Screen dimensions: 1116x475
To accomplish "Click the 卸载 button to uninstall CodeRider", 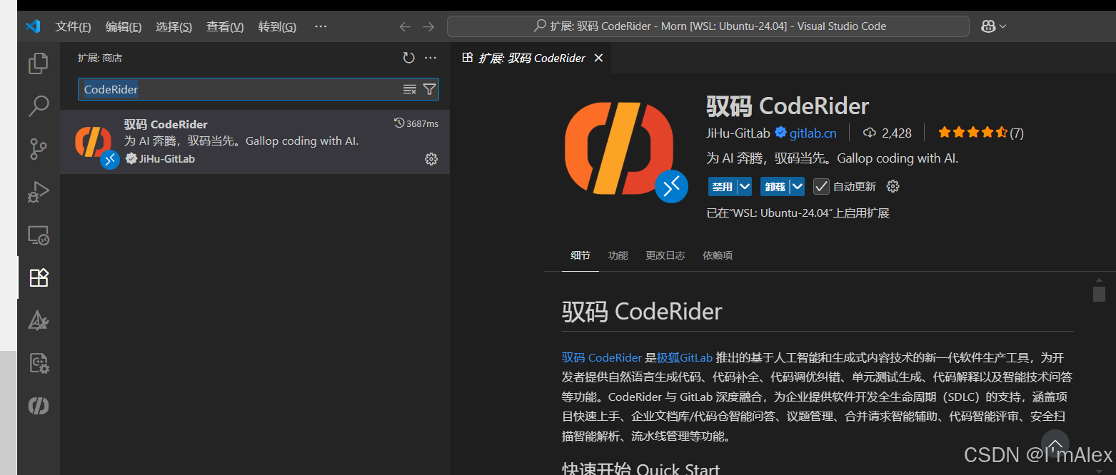I will point(775,186).
